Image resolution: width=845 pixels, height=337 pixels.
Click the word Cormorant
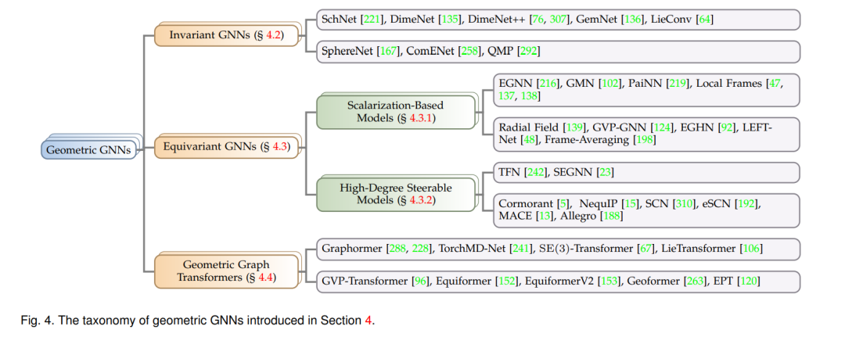[x=526, y=204]
